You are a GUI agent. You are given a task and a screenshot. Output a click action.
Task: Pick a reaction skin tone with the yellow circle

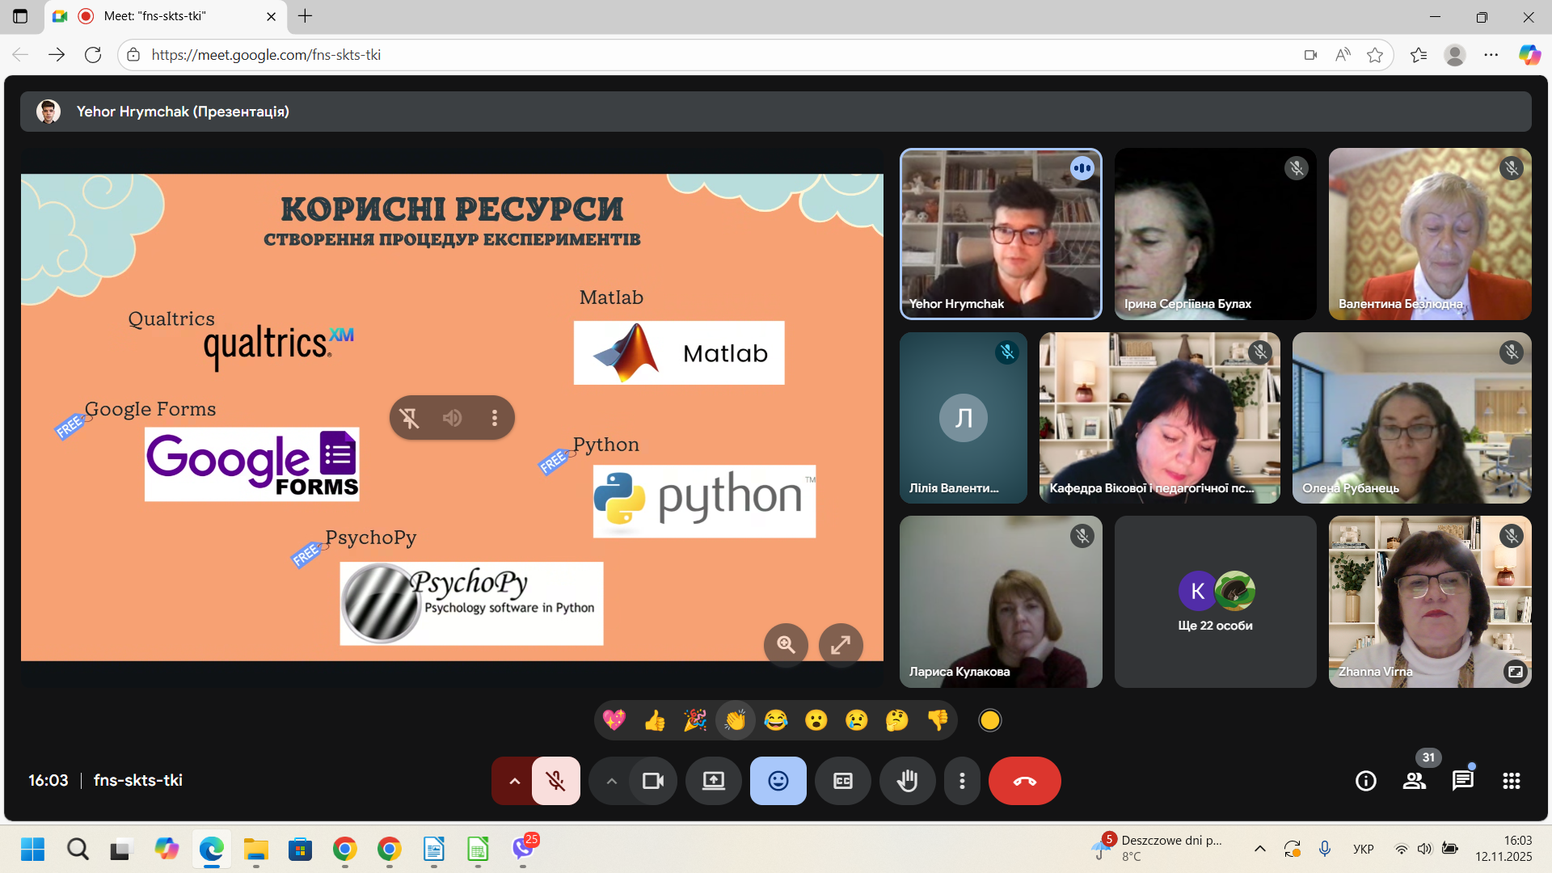989,720
